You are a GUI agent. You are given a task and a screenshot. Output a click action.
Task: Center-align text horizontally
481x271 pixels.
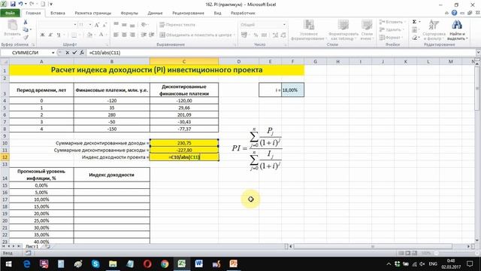(124, 35)
